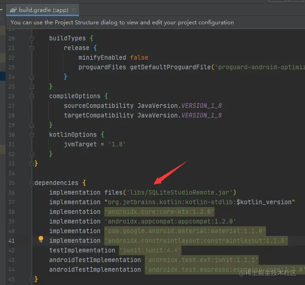Click the fold end marker on line 32

pyautogui.click(x=32, y=154)
